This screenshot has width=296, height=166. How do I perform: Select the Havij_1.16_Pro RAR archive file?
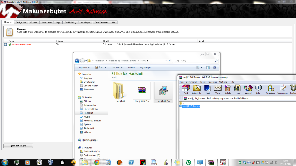142,92
